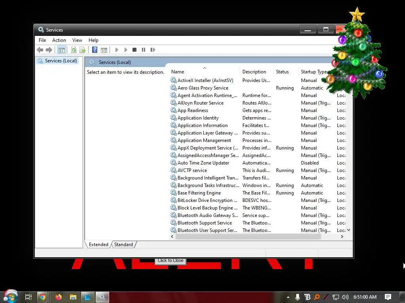Click the Pause Service icon

pos(143,50)
